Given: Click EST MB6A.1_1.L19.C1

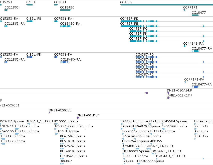Looking at the screenshot, I should tap(28, 124).
